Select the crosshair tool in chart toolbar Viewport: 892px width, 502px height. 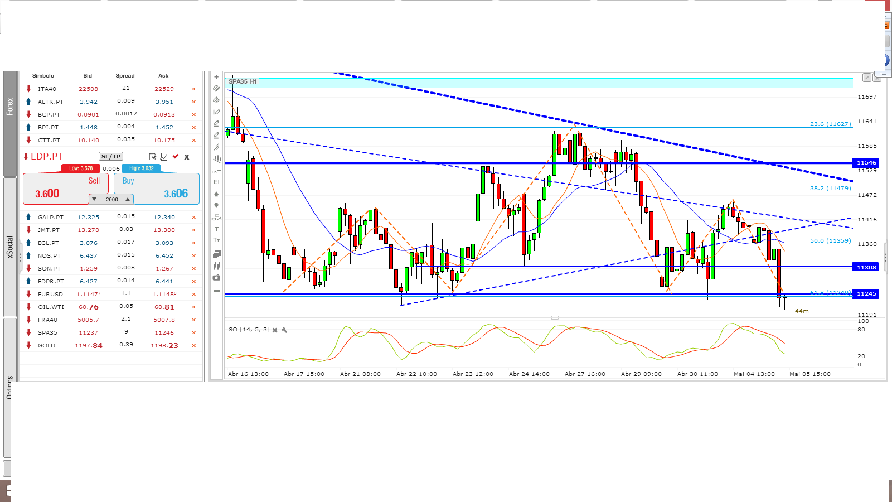(216, 77)
